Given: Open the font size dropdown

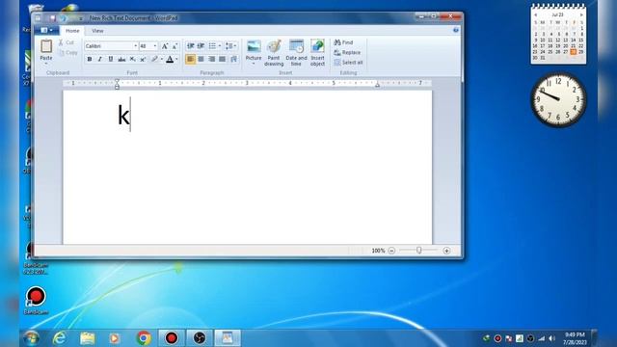Looking at the screenshot, I should click(x=155, y=46).
